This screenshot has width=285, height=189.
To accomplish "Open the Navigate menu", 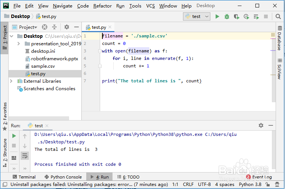I will point(63,6).
